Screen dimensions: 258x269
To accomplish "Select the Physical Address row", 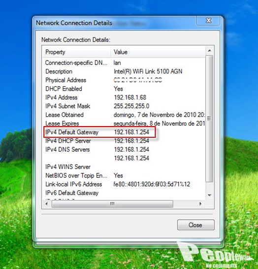I will [x=124, y=80].
